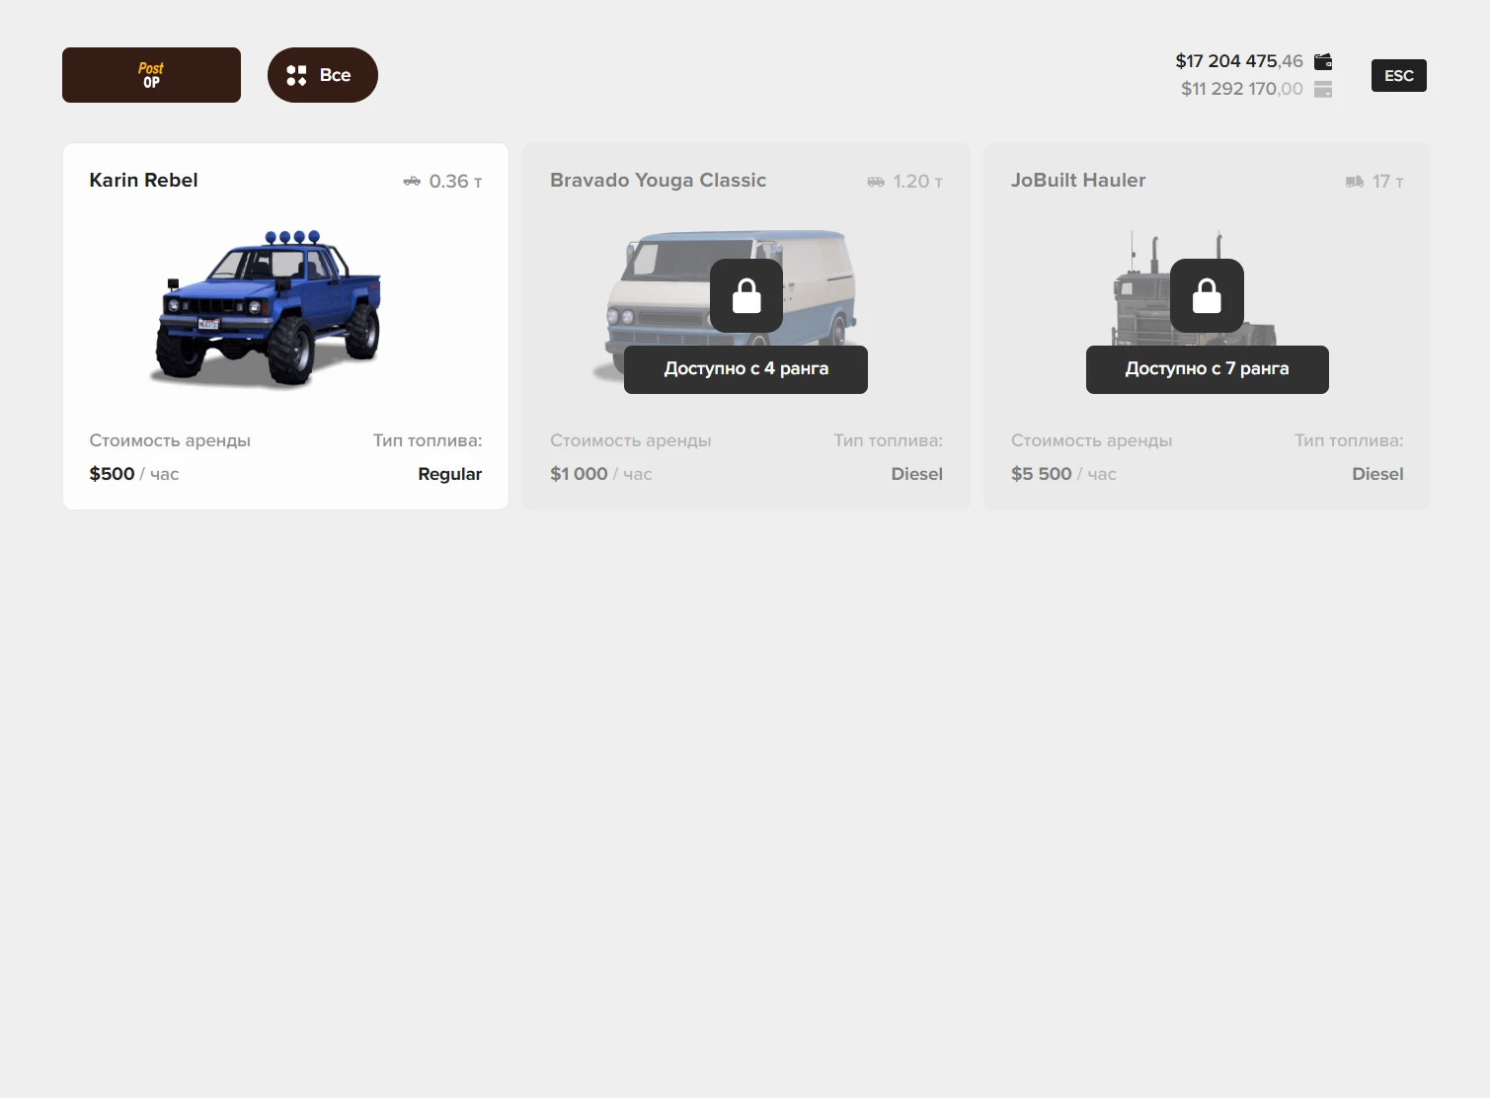This screenshot has width=1490, height=1098.
Task: Click the Post OP logo button
Action: click(x=151, y=75)
